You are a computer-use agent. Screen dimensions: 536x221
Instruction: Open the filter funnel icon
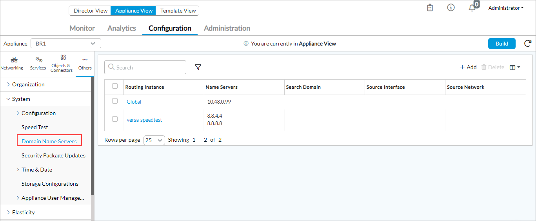(198, 67)
